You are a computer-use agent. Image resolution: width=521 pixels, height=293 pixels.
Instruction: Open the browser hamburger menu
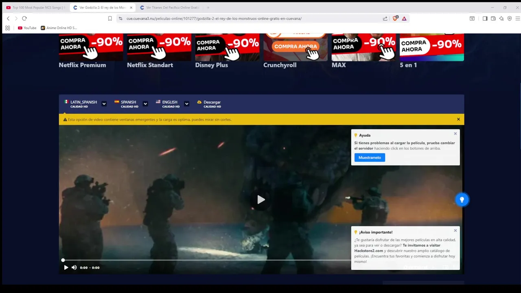coord(518,18)
